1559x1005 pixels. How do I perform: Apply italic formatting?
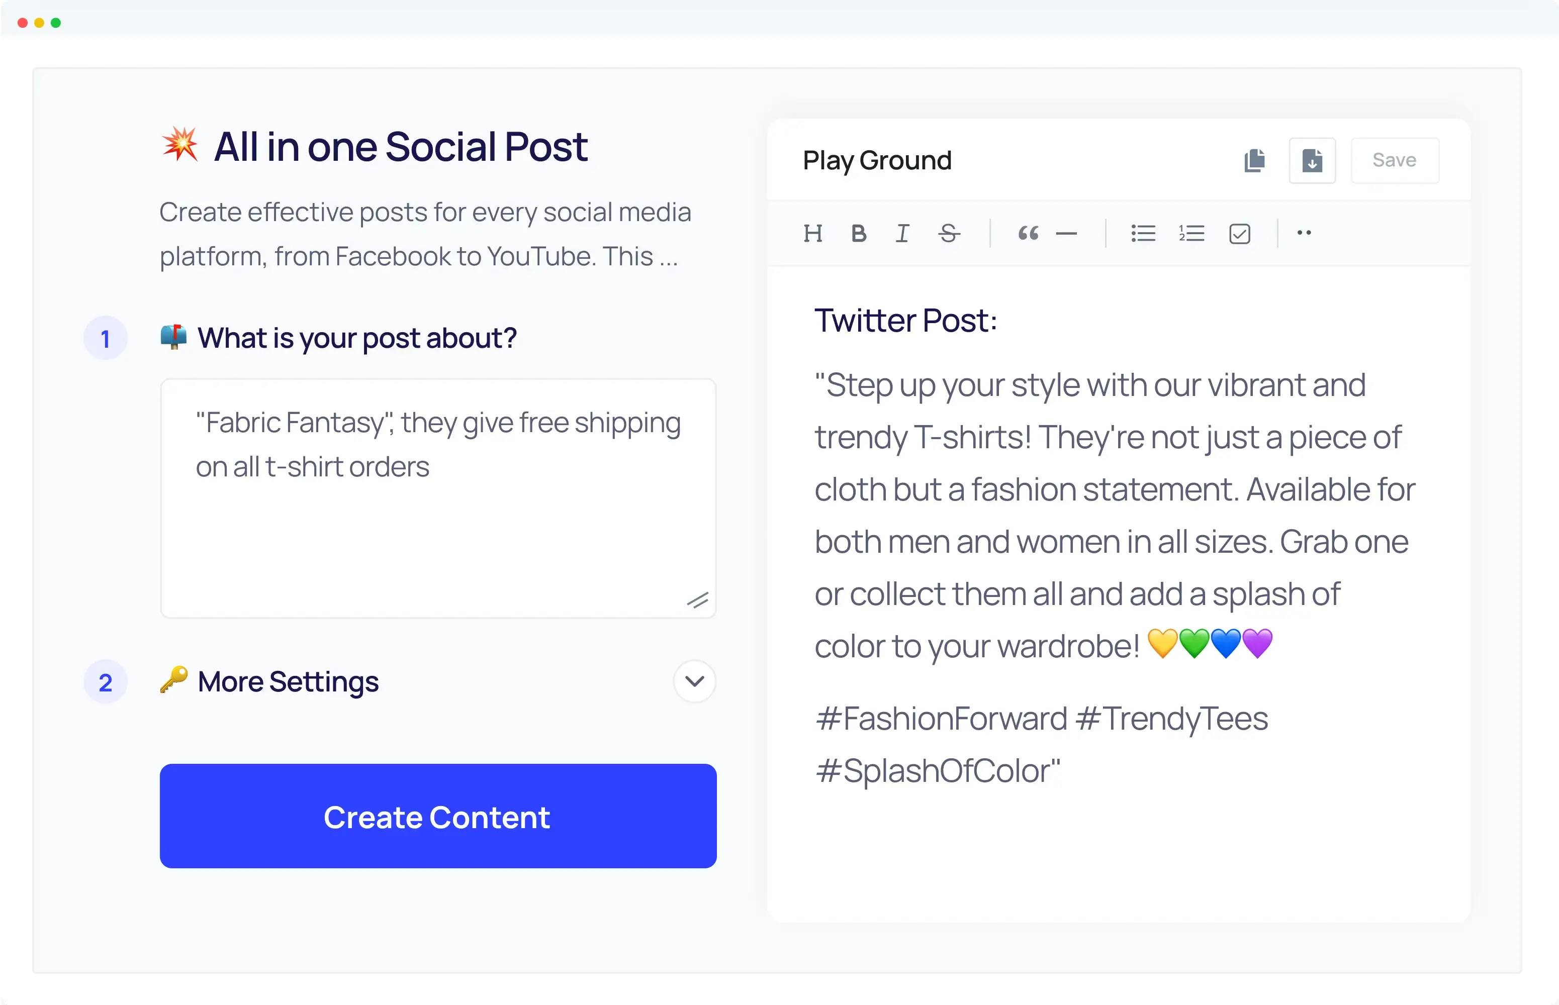pyautogui.click(x=902, y=233)
